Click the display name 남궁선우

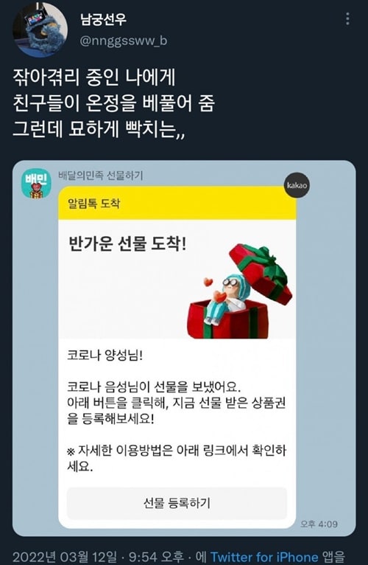pos(104,19)
